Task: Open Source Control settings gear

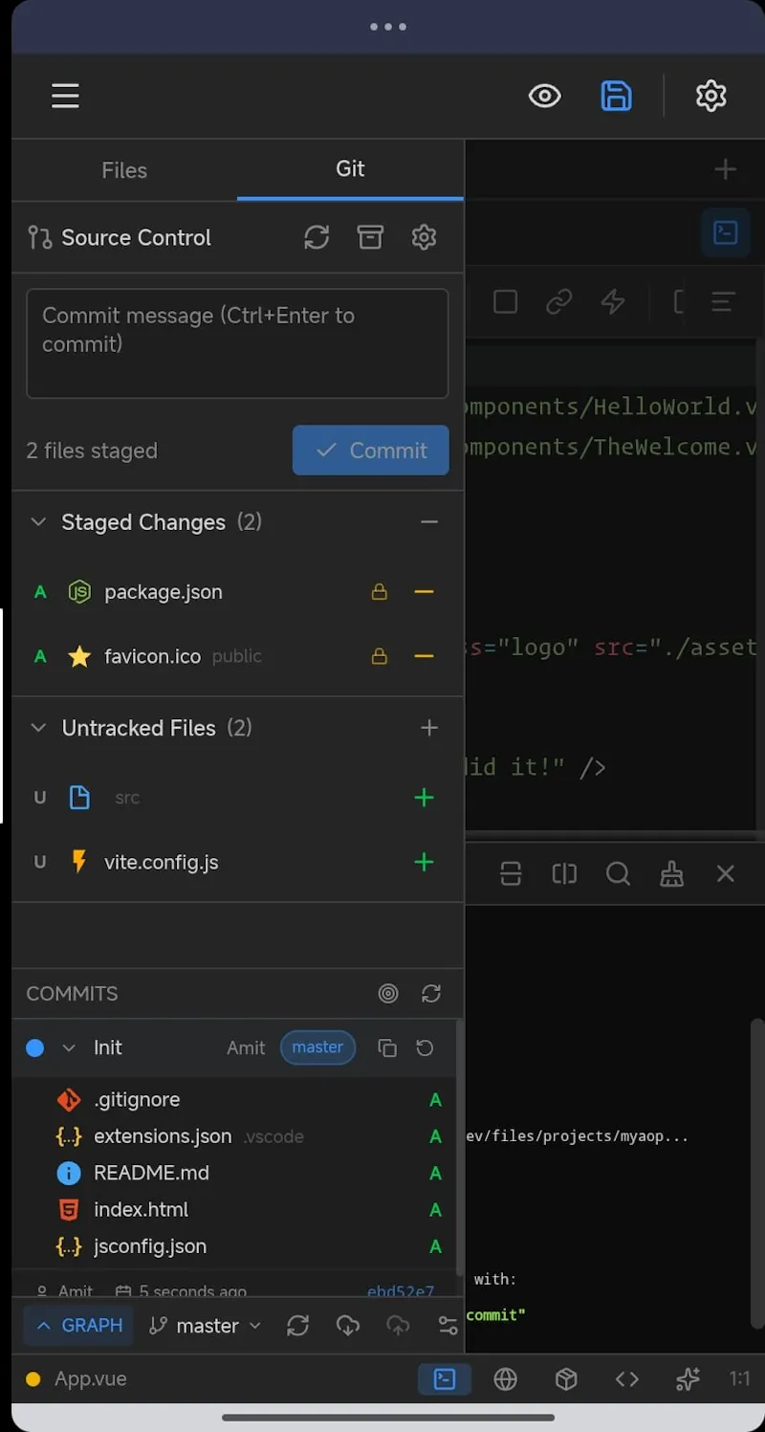Action: 424,237
